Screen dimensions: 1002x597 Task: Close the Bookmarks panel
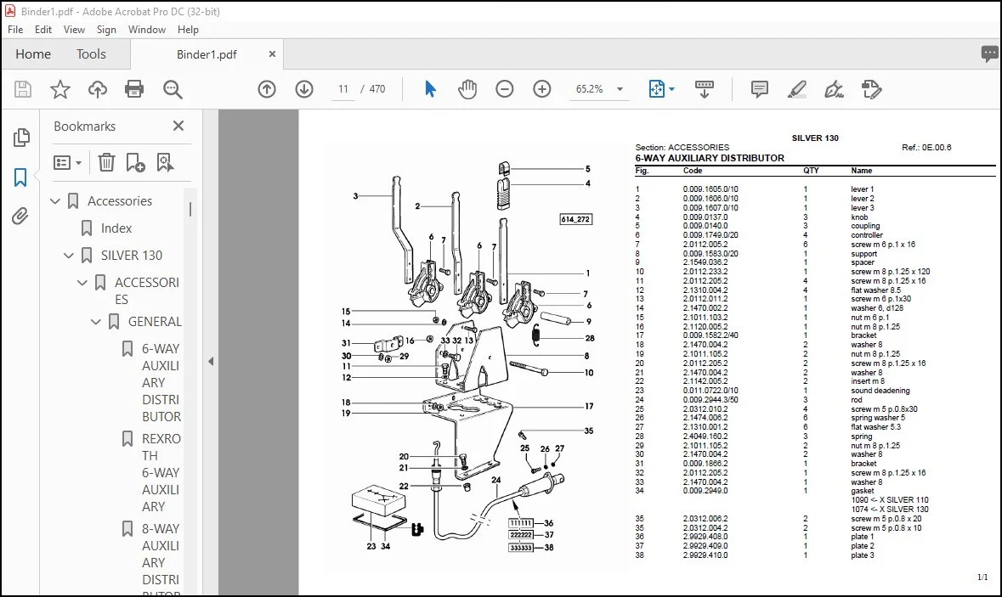tap(178, 126)
